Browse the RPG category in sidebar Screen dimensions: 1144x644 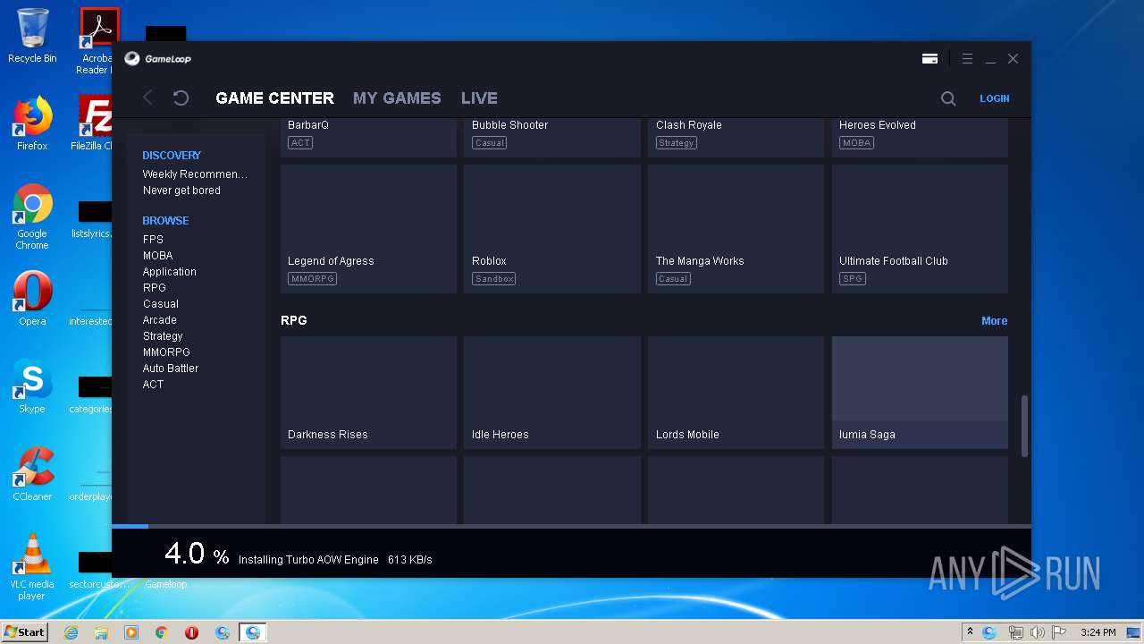point(155,288)
